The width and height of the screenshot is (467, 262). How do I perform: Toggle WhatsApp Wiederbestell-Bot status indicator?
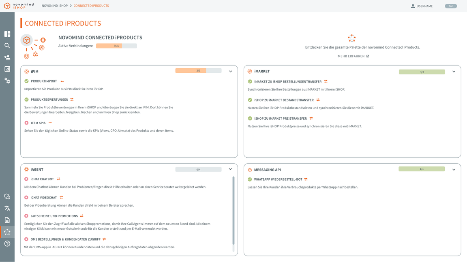click(x=250, y=179)
